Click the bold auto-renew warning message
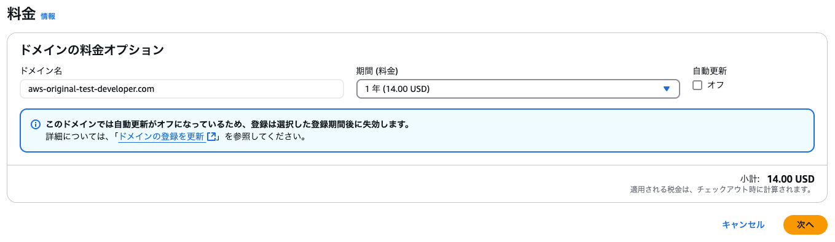 [x=228, y=124]
